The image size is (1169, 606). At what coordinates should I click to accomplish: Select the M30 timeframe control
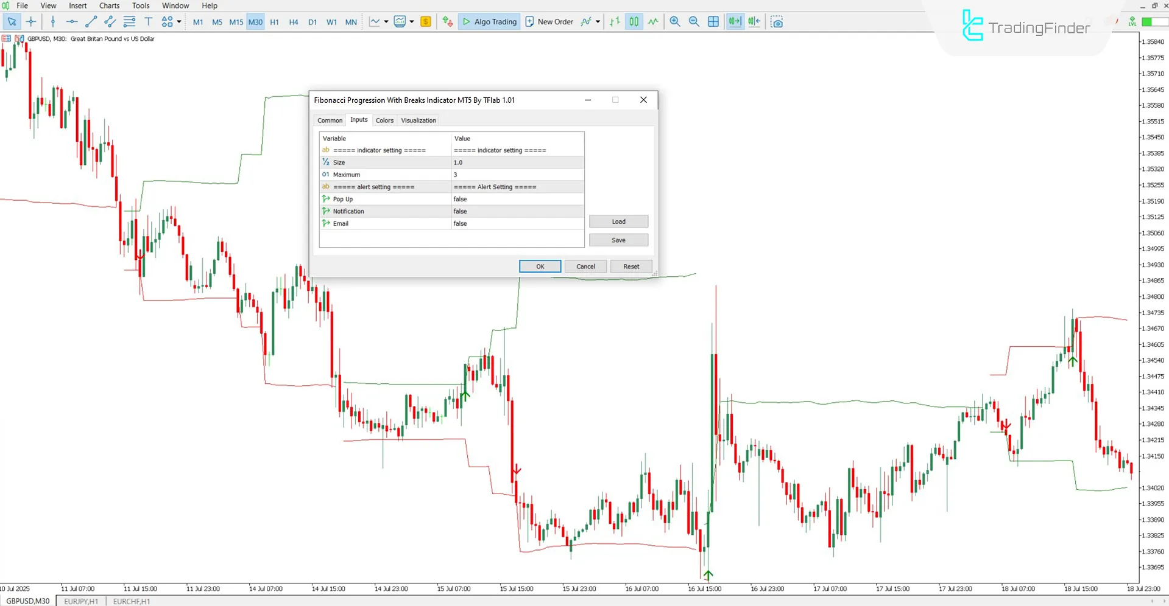click(255, 21)
